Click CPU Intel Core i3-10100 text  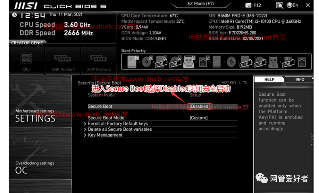click(x=255, y=22)
